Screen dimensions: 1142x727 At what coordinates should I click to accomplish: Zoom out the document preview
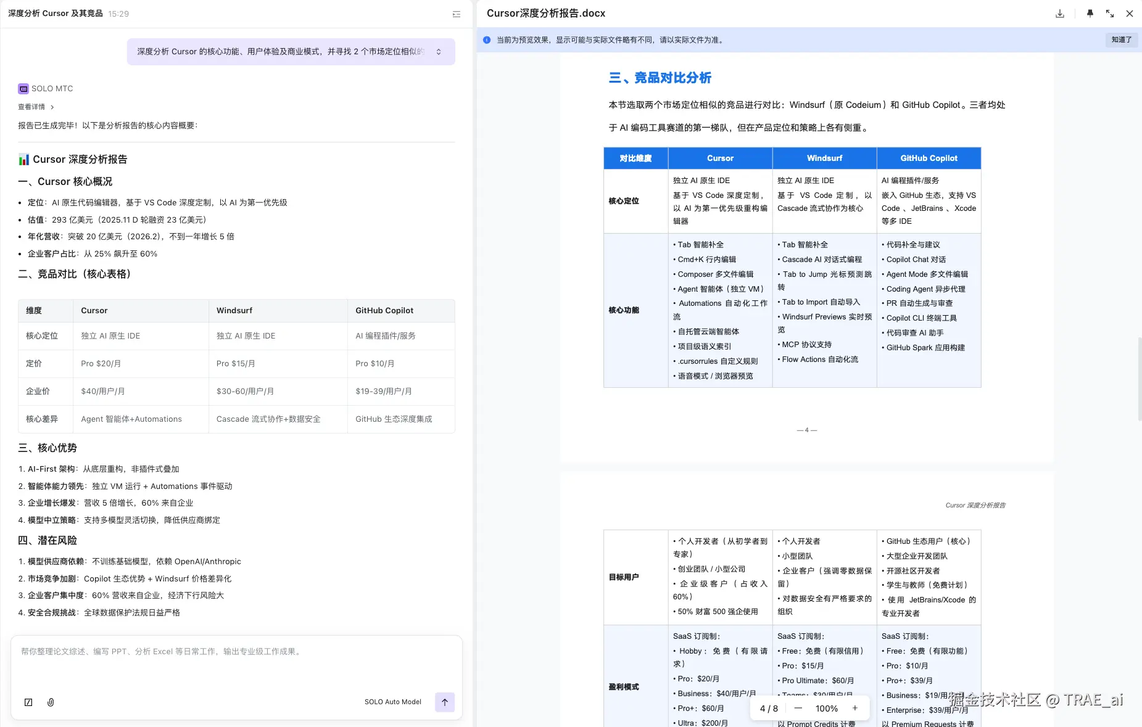click(x=798, y=709)
